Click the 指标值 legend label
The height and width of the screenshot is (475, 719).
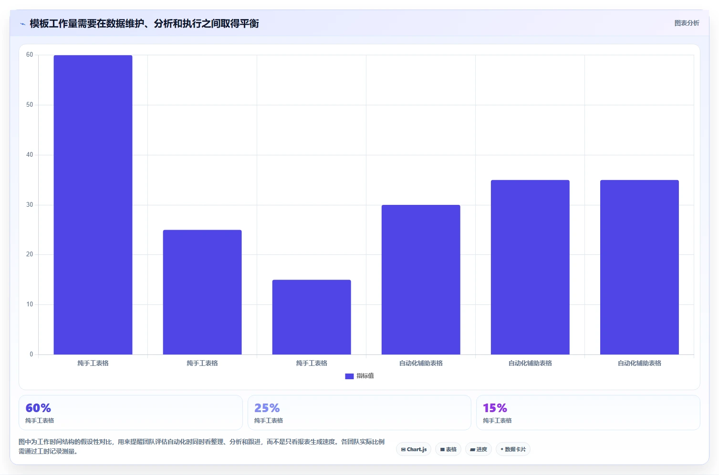click(365, 376)
